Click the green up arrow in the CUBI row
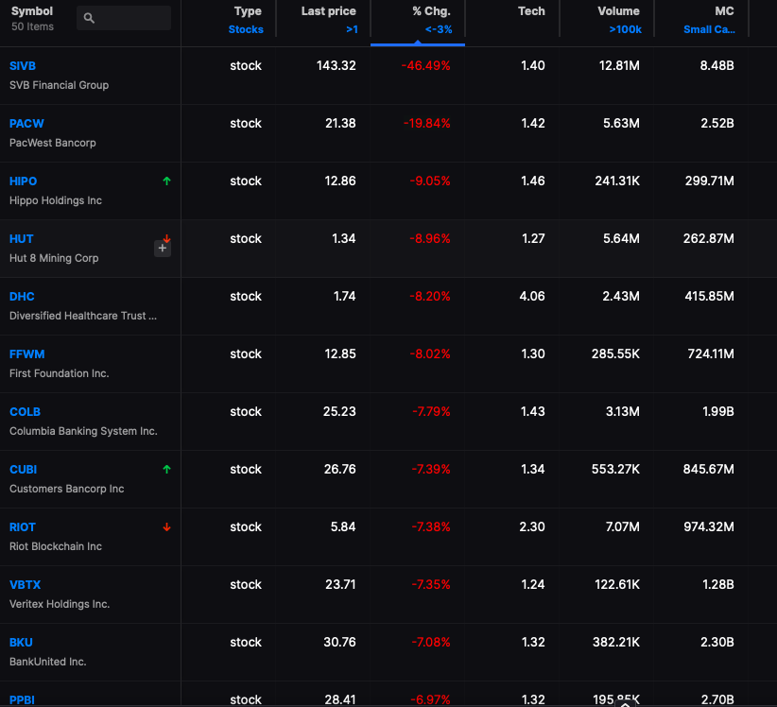Image resolution: width=777 pixels, height=707 pixels. pos(167,469)
